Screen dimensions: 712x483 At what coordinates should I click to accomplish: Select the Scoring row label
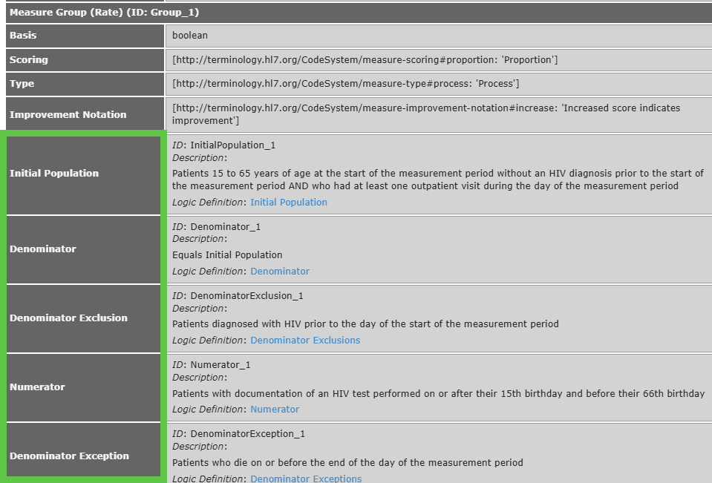[x=29, y=60]
